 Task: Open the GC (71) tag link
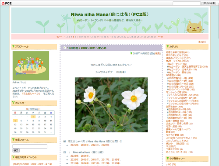click(172, 164)
